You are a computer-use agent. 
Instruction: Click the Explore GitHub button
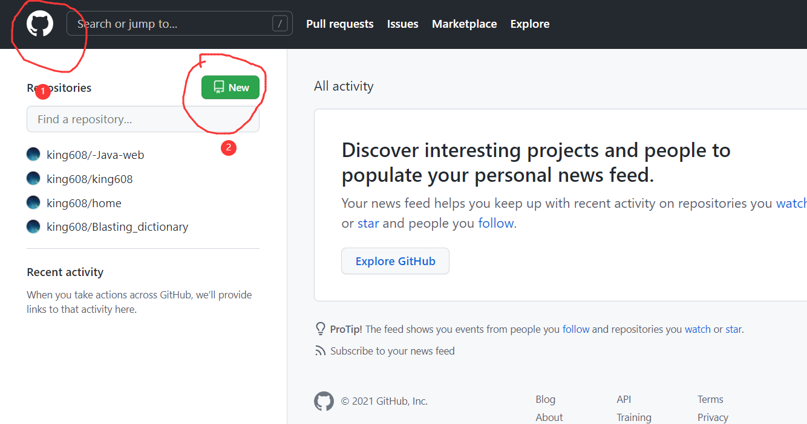pyautogui.click(x=395, y=261)
